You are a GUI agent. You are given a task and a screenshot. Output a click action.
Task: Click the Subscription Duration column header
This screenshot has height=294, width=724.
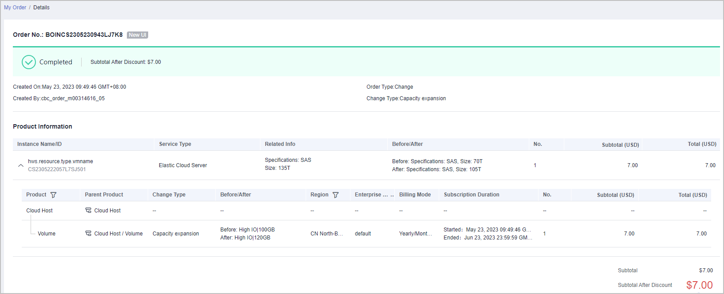pyautogui.click(x=472, y=195)
